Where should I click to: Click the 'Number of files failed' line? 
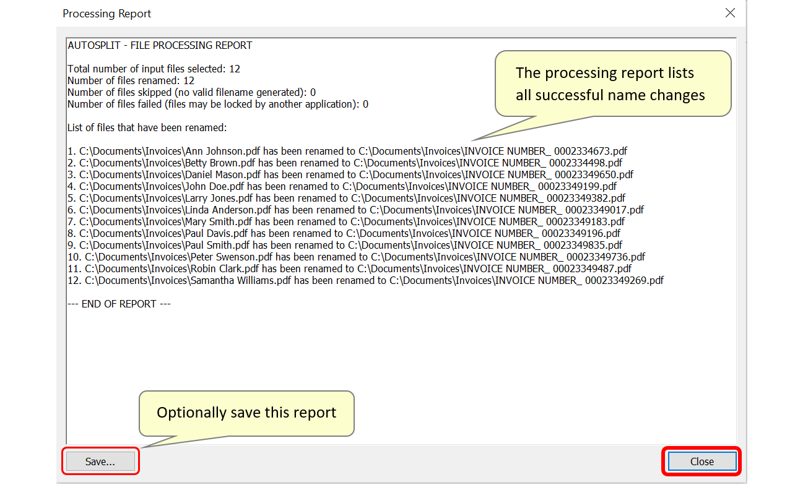coord(218,104)
